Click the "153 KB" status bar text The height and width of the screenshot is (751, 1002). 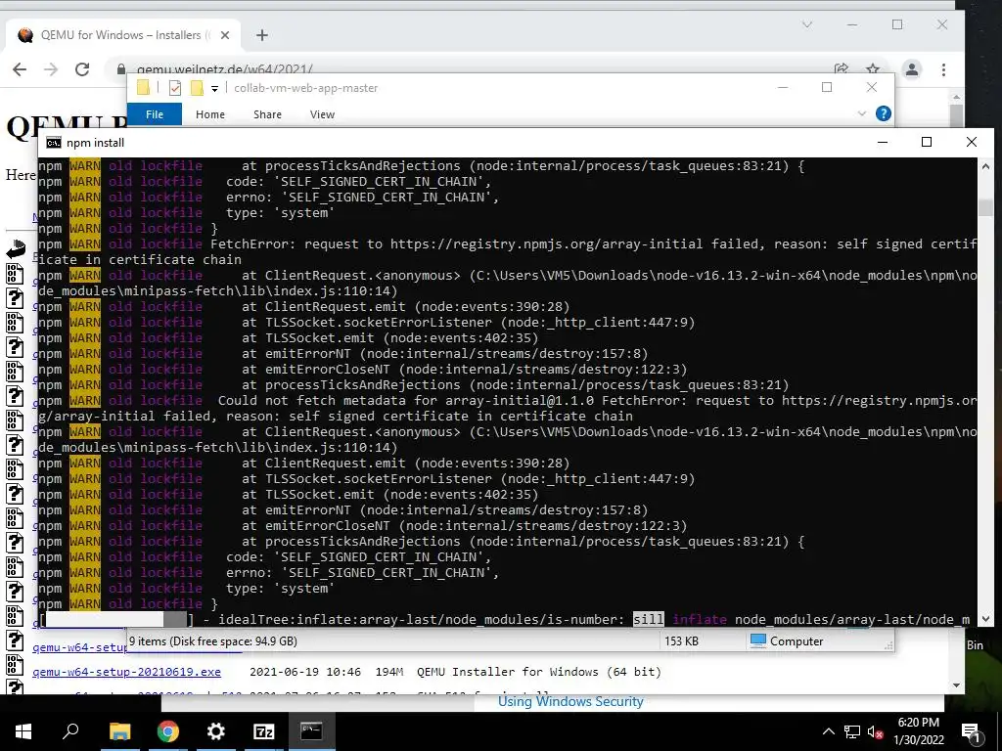click(681, 641)
